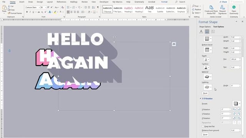
Task: Click the Font Color A button
Action: tap(61, 12)
